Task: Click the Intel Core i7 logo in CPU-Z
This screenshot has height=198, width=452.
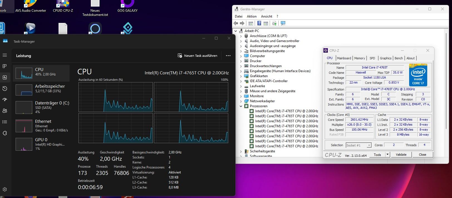Action: click(418, 75)
